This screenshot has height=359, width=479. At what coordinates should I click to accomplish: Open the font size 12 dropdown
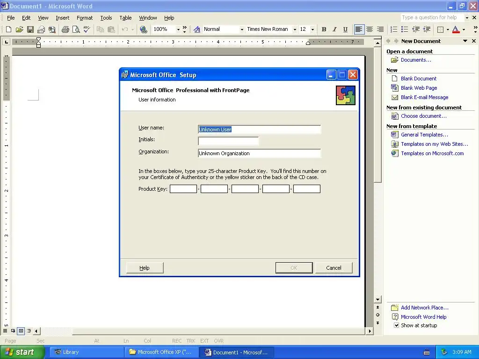[312, 29]
